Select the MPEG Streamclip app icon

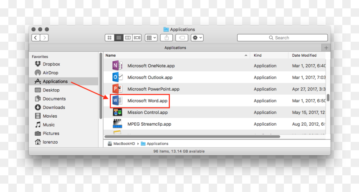pyautogui.click(x=117, y=124)
